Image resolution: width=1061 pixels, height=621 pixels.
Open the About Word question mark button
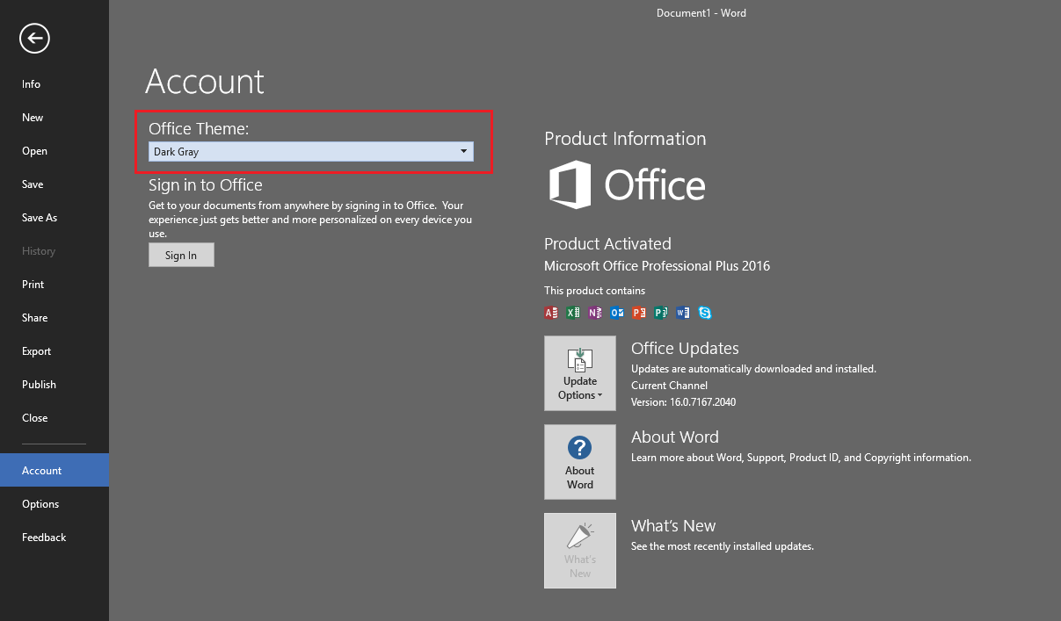[580, 462]
